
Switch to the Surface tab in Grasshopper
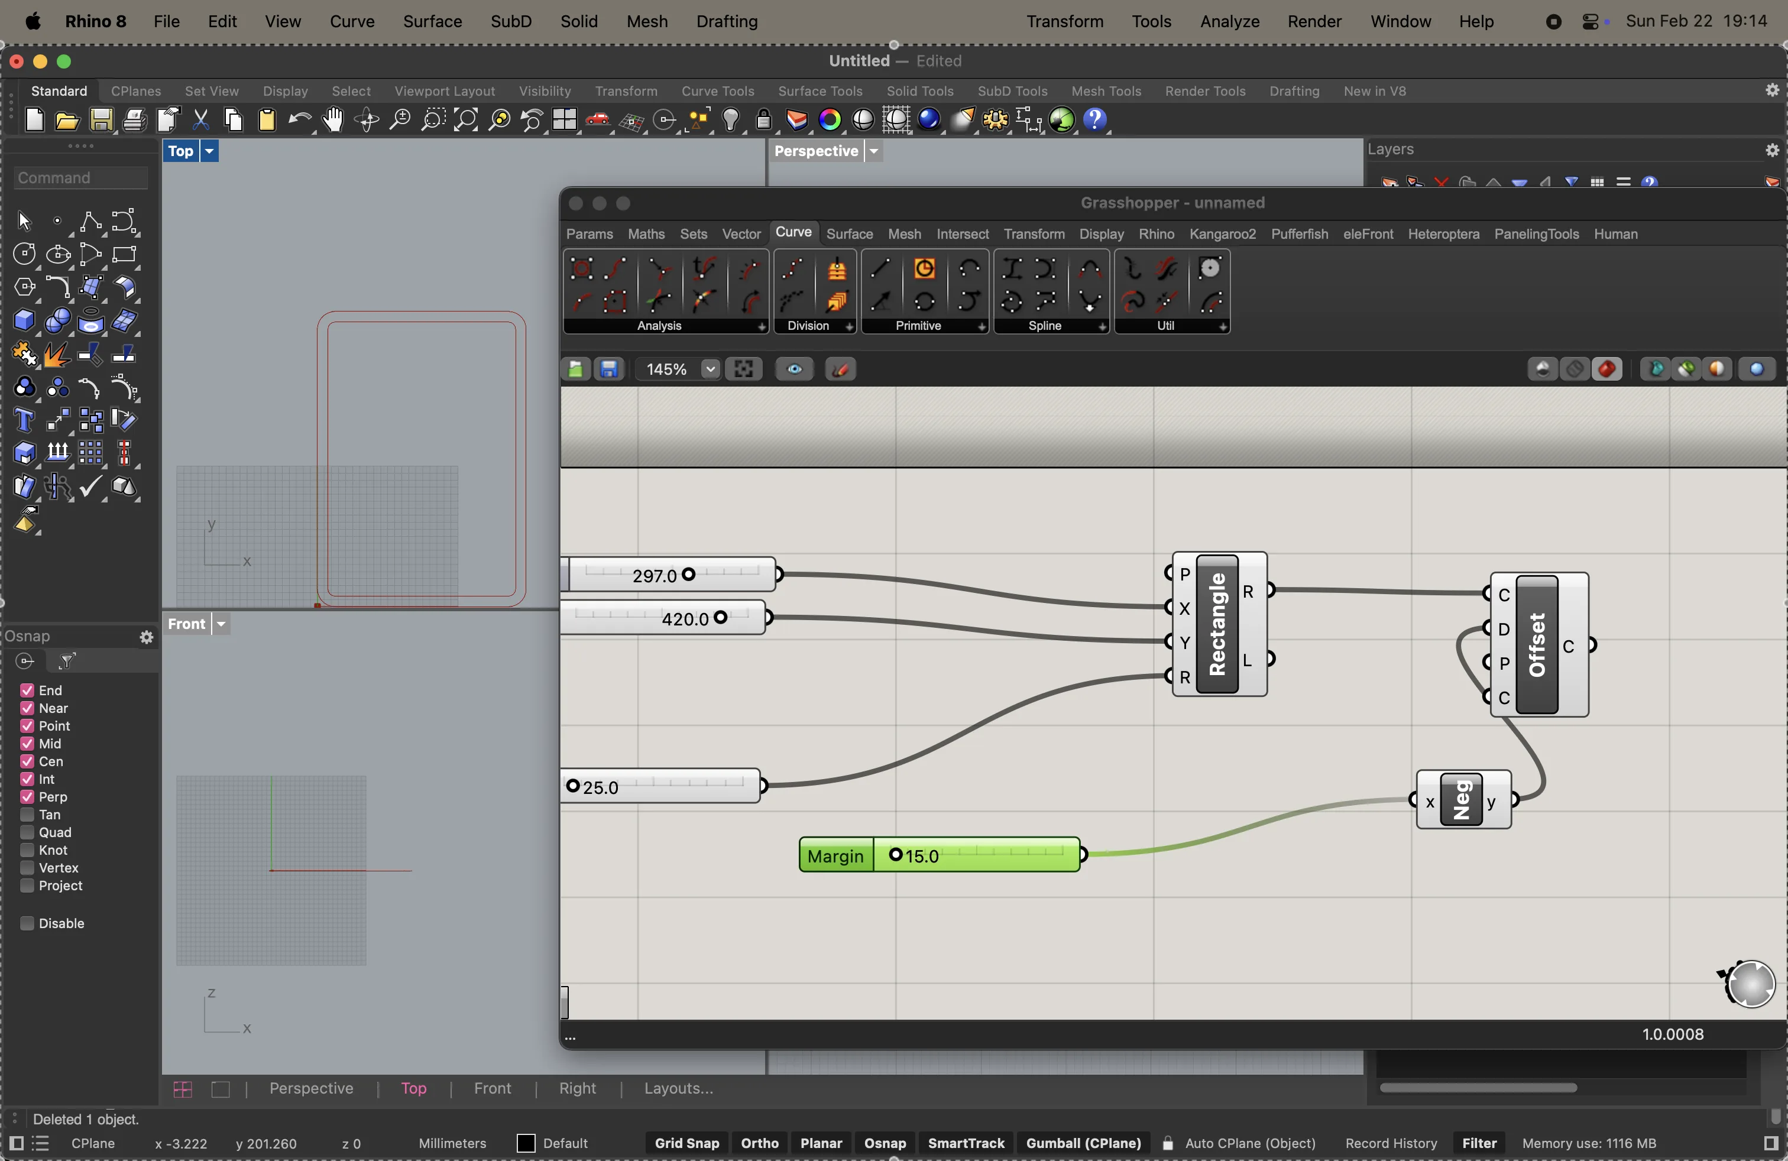[849, 234]
